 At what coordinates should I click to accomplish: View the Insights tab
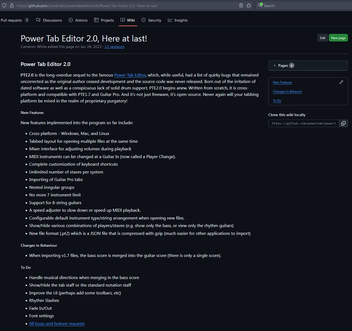[178, 20]
